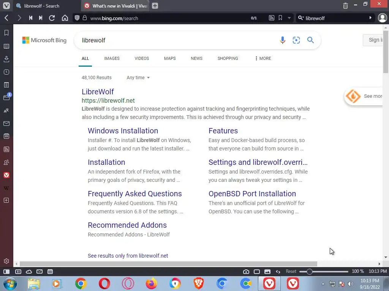Open mail from status bar
The height and width of the screenshot is (291, 389).
tap(40, 271)
